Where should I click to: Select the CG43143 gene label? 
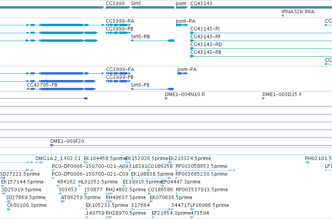click(201, 4)
